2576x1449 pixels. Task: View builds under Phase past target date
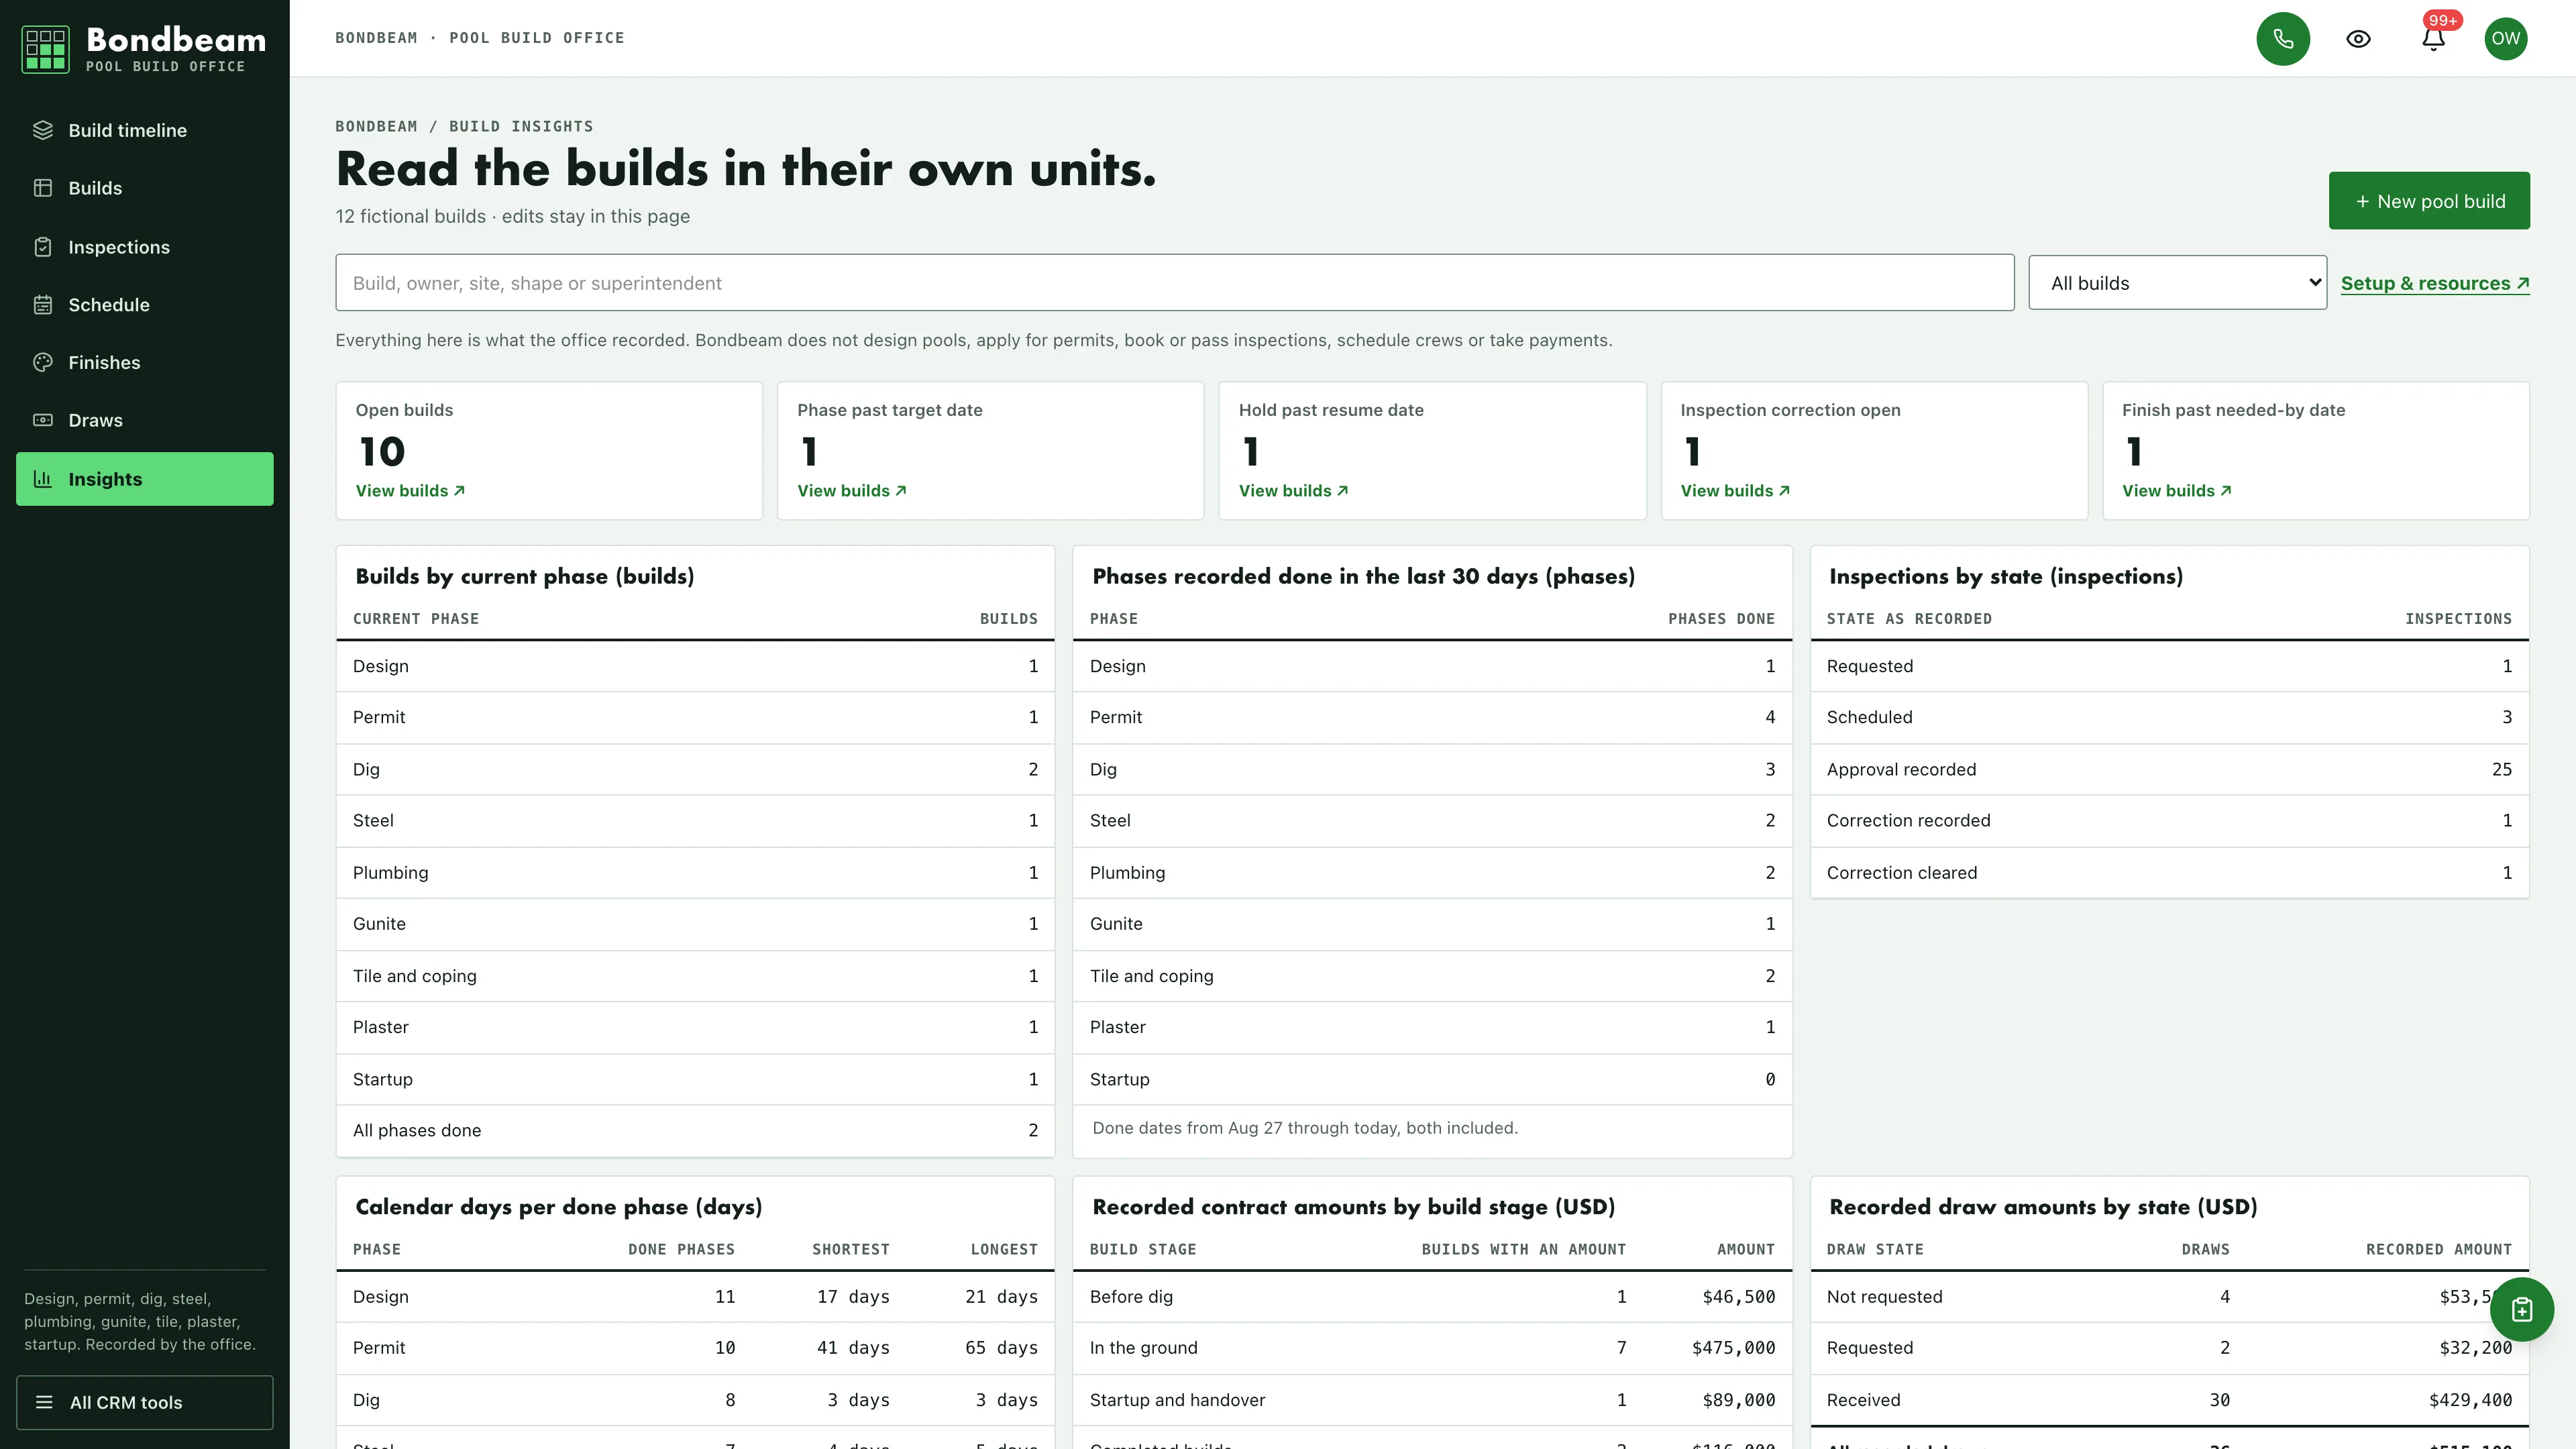[852, 490]
